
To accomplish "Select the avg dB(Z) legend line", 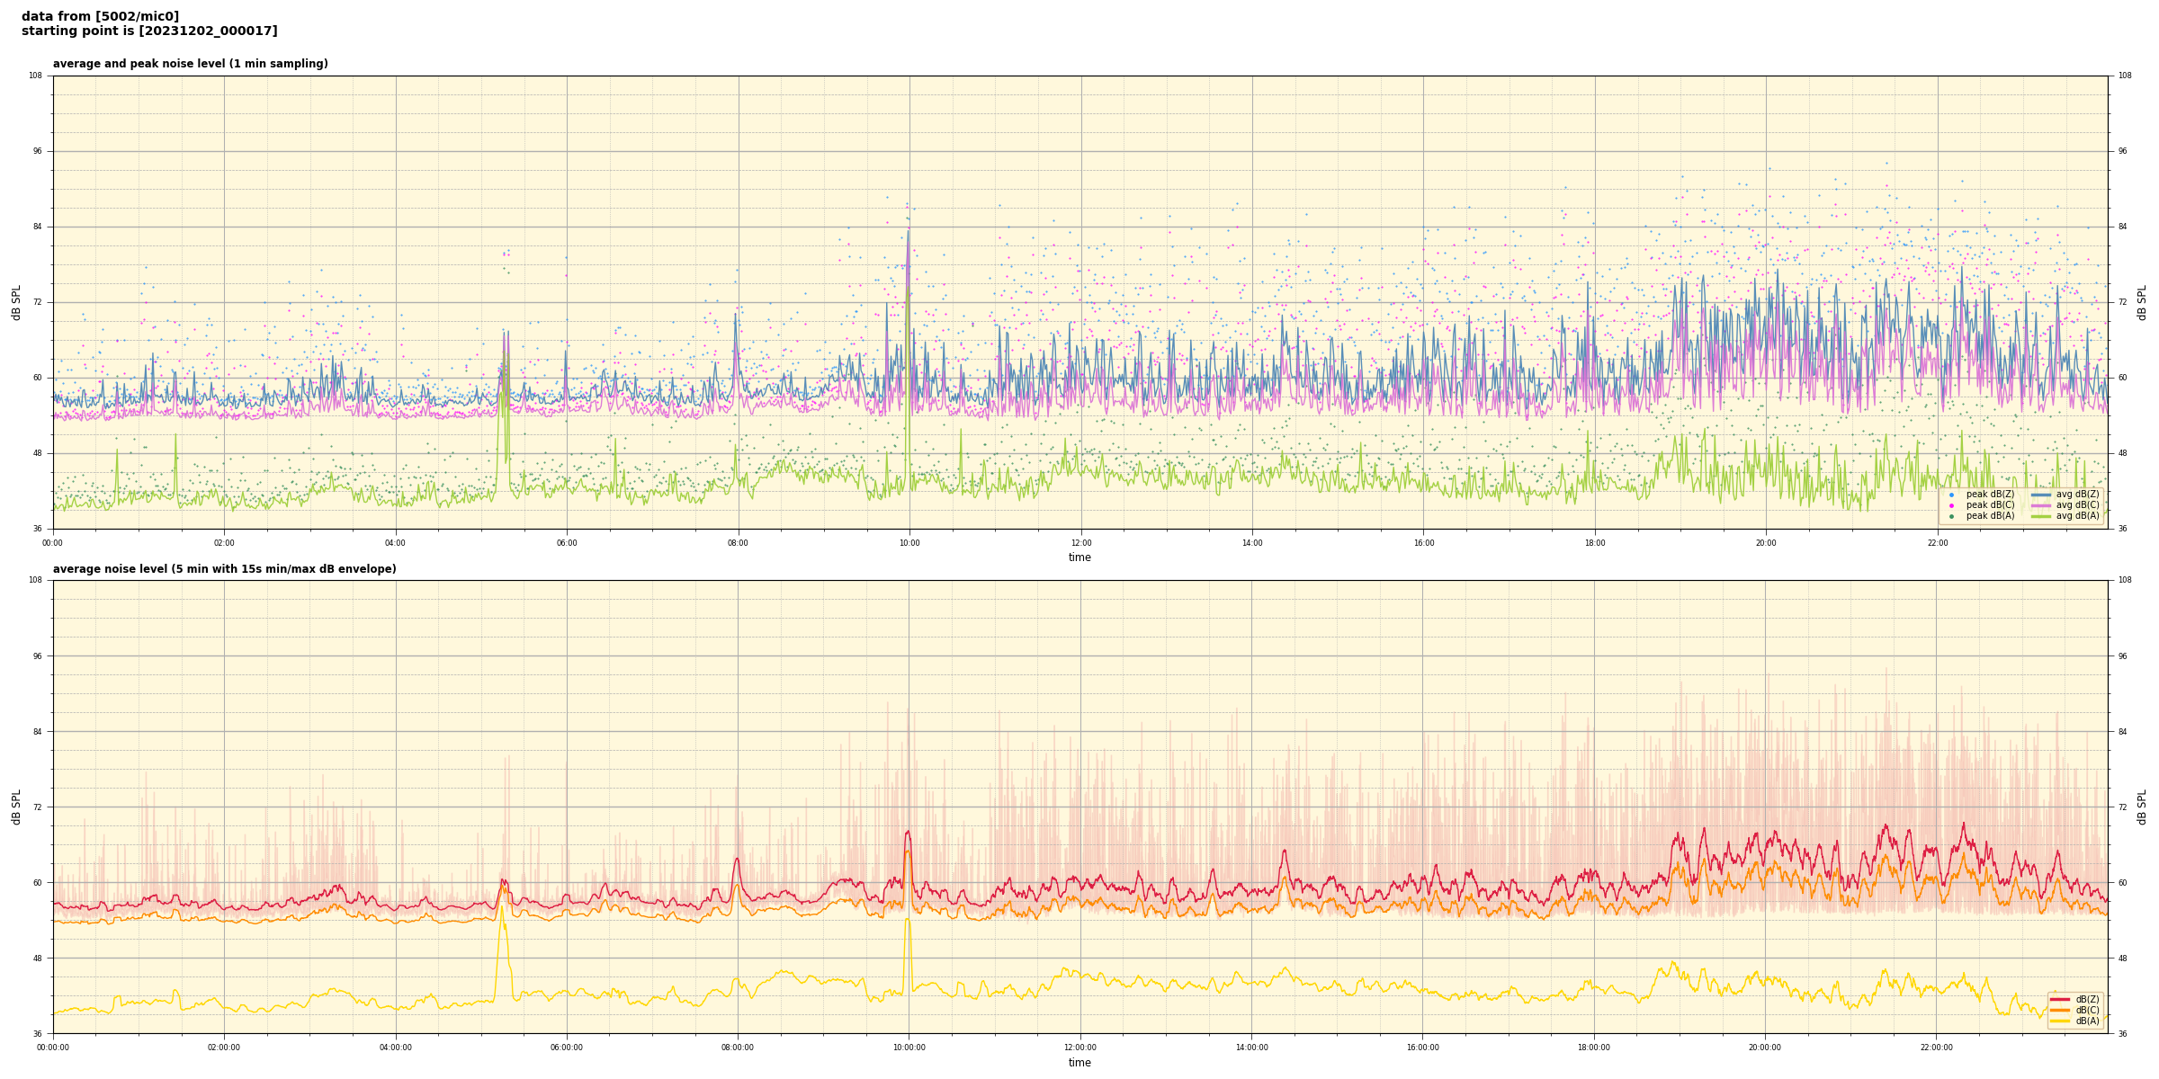I will pyautogui.click(x=2041, y=495).
